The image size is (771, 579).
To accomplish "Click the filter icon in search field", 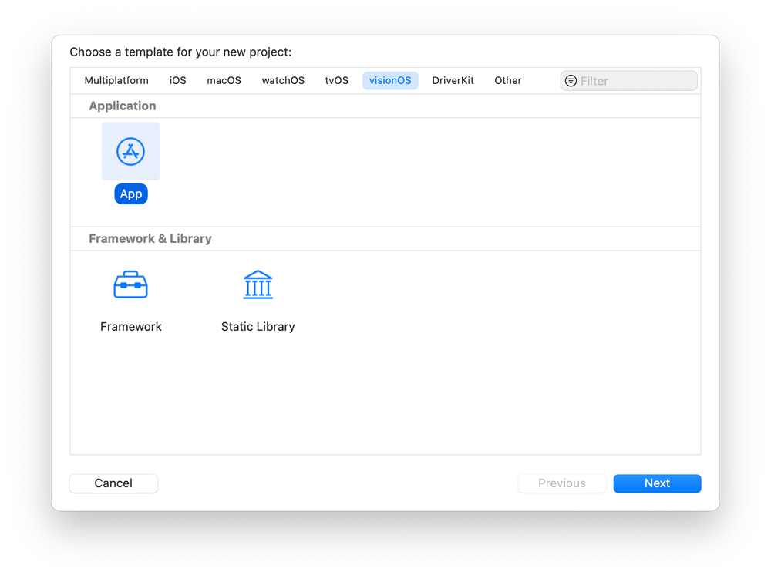I will pos(571,81).
